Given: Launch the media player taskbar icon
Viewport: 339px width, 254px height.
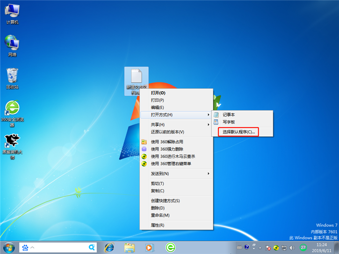Looking at the screenshot, I should click(150, 247).
